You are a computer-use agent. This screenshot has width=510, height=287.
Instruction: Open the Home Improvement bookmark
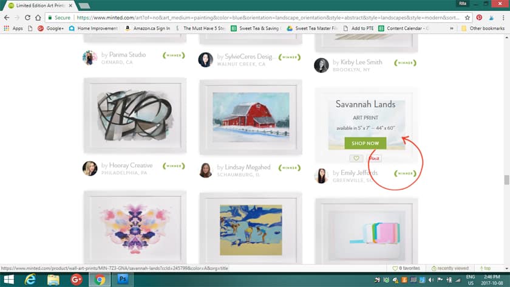[93, 29]
